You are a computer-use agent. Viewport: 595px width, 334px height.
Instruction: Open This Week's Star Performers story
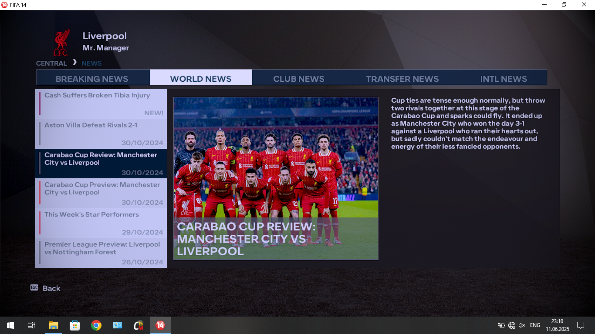(x=101, y=223)
